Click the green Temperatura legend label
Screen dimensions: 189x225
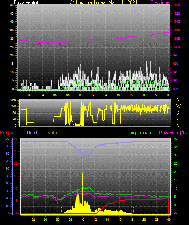click(x=139, y=133)
